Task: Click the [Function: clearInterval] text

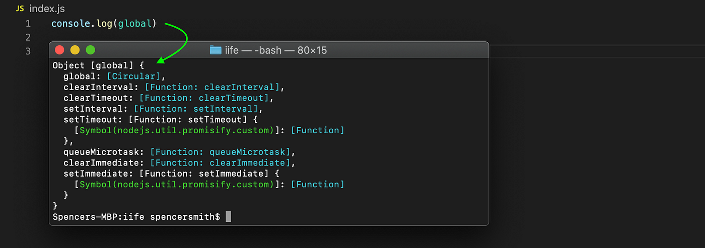Action: coord(212,87)
